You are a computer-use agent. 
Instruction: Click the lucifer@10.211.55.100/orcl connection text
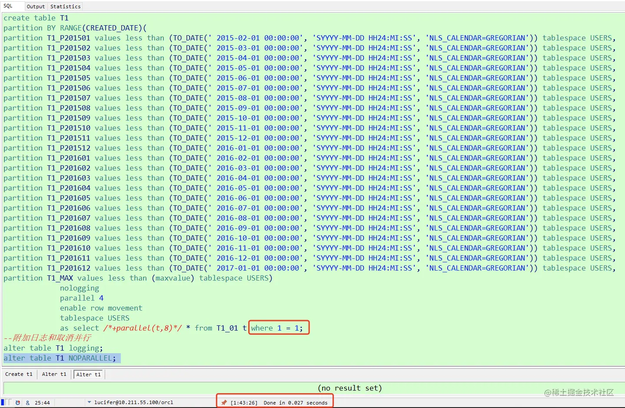tap(133, 403)
